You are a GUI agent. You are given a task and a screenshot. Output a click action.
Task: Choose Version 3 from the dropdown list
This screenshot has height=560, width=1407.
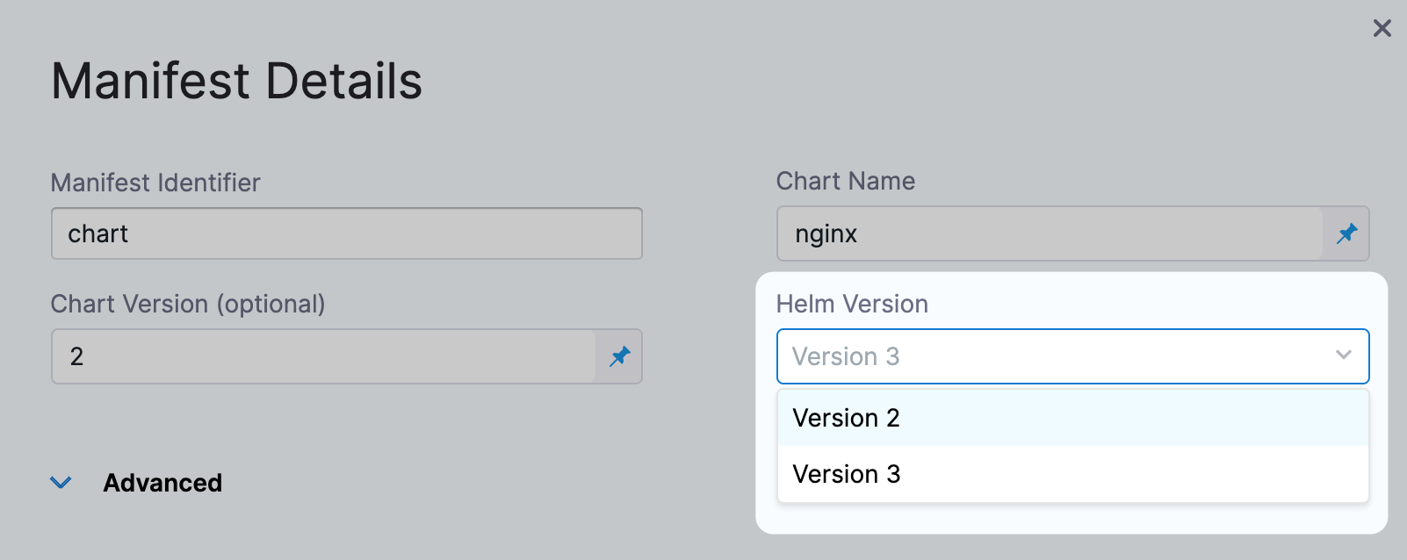click(847, 474)
